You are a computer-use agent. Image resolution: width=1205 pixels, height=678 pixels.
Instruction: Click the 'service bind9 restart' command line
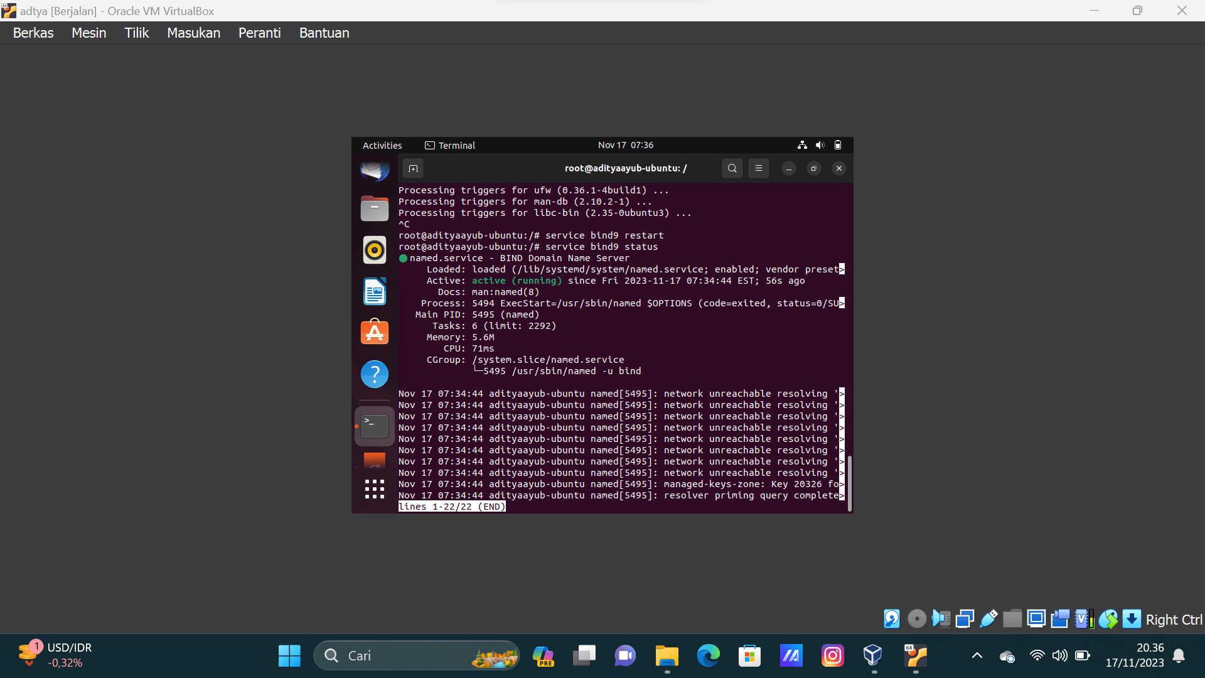531,235
